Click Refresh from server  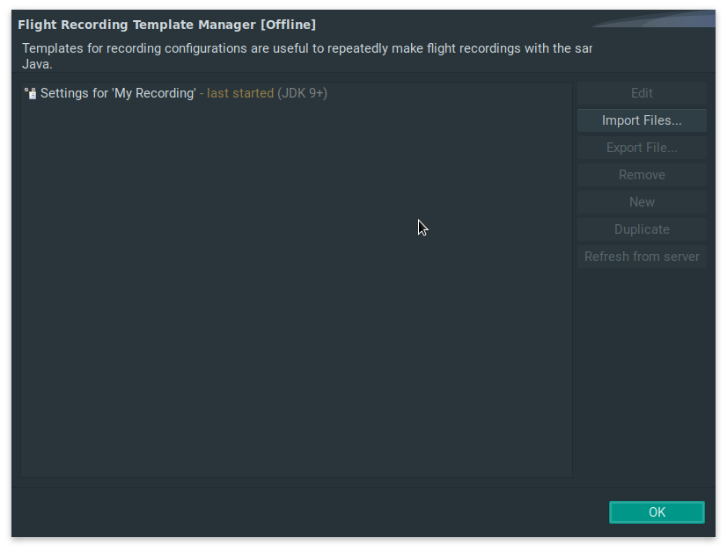pyautogui.click(x=642, y=257)
